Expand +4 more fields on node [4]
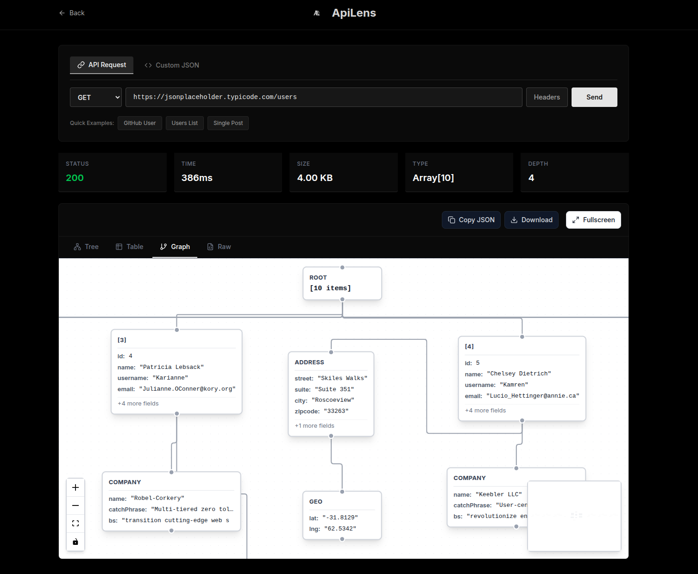This screenshot has width=698, height=574. pyautogui.click(x=485, y=411)
